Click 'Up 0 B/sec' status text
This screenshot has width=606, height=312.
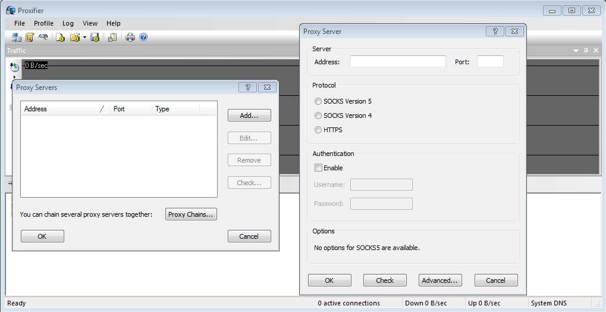(x=484, y=304)
